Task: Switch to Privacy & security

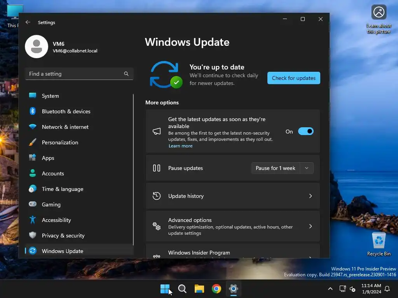Action: click(x=79, y=236)
